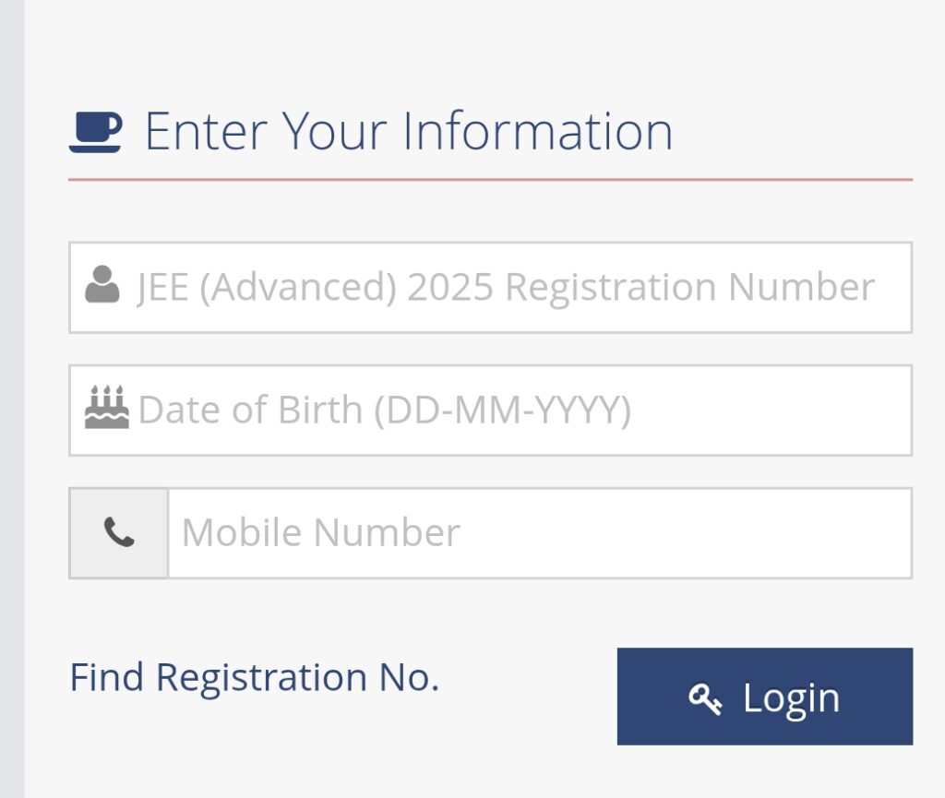Focus the Mobile Number input field
The height and width of the screenshot is (798, 945).
(540, 533)
